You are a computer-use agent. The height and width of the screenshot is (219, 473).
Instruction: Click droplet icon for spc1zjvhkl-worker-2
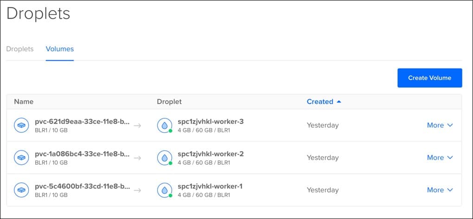pyautogui.click(x=165, y=157)
